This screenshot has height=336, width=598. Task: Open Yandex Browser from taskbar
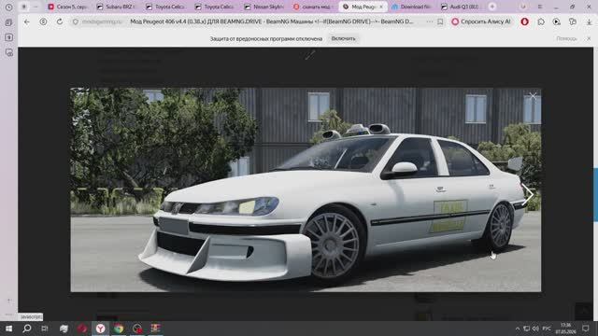tap(100, 329)
